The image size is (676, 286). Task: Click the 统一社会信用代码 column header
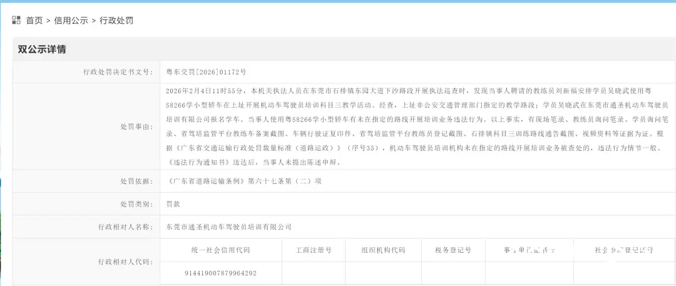[221, 250]
